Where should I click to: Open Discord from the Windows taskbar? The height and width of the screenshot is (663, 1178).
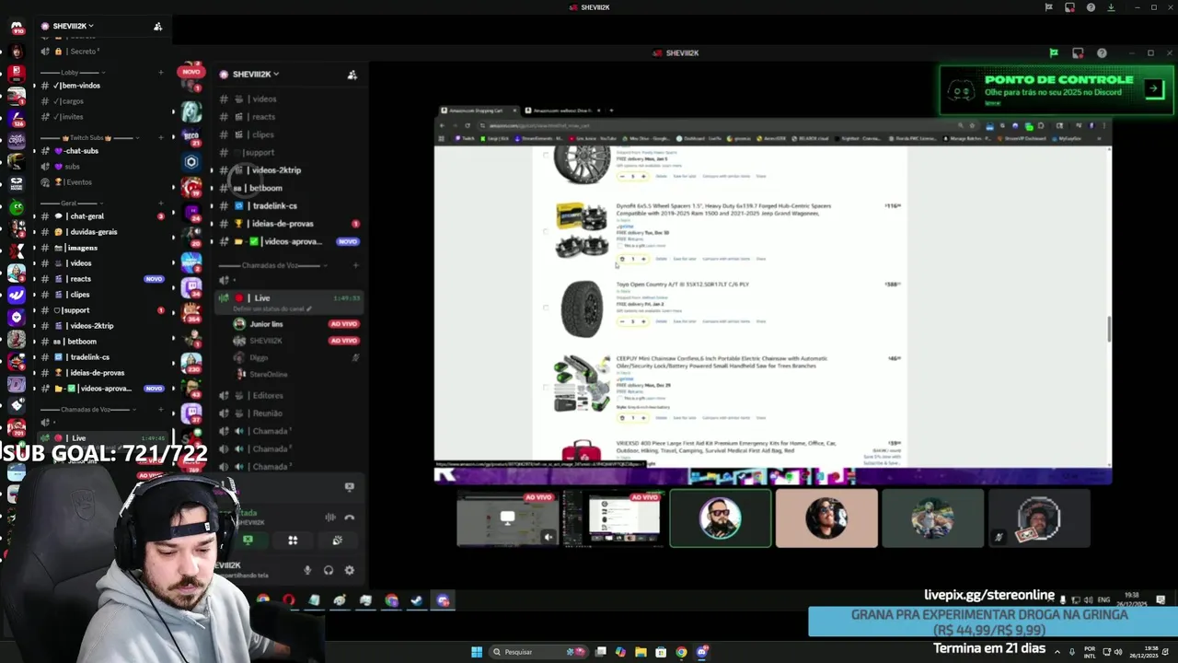pos(702,652)
